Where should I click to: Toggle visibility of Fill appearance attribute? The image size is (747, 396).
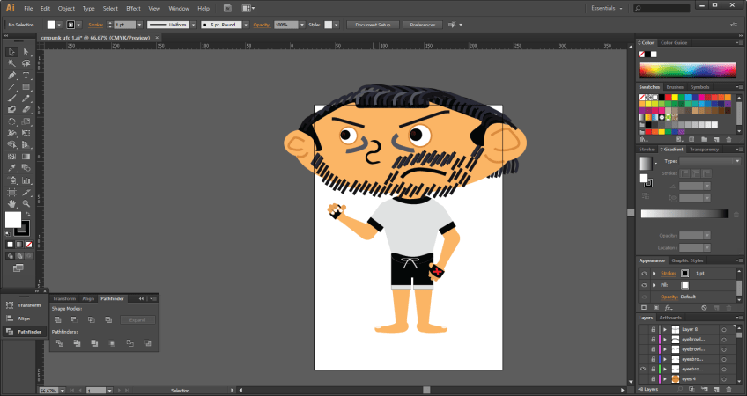point(644,285)
